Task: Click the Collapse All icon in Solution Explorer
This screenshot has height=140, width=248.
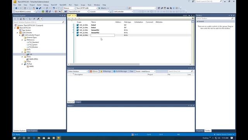Action: [x=34, y=19]
